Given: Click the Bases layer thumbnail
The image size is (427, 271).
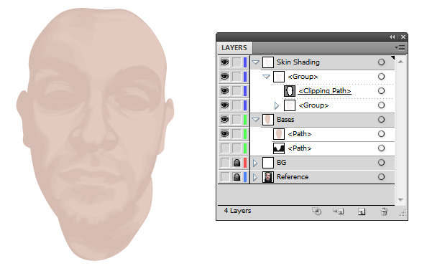Looking at the screenshot, I should pos(268,120).
